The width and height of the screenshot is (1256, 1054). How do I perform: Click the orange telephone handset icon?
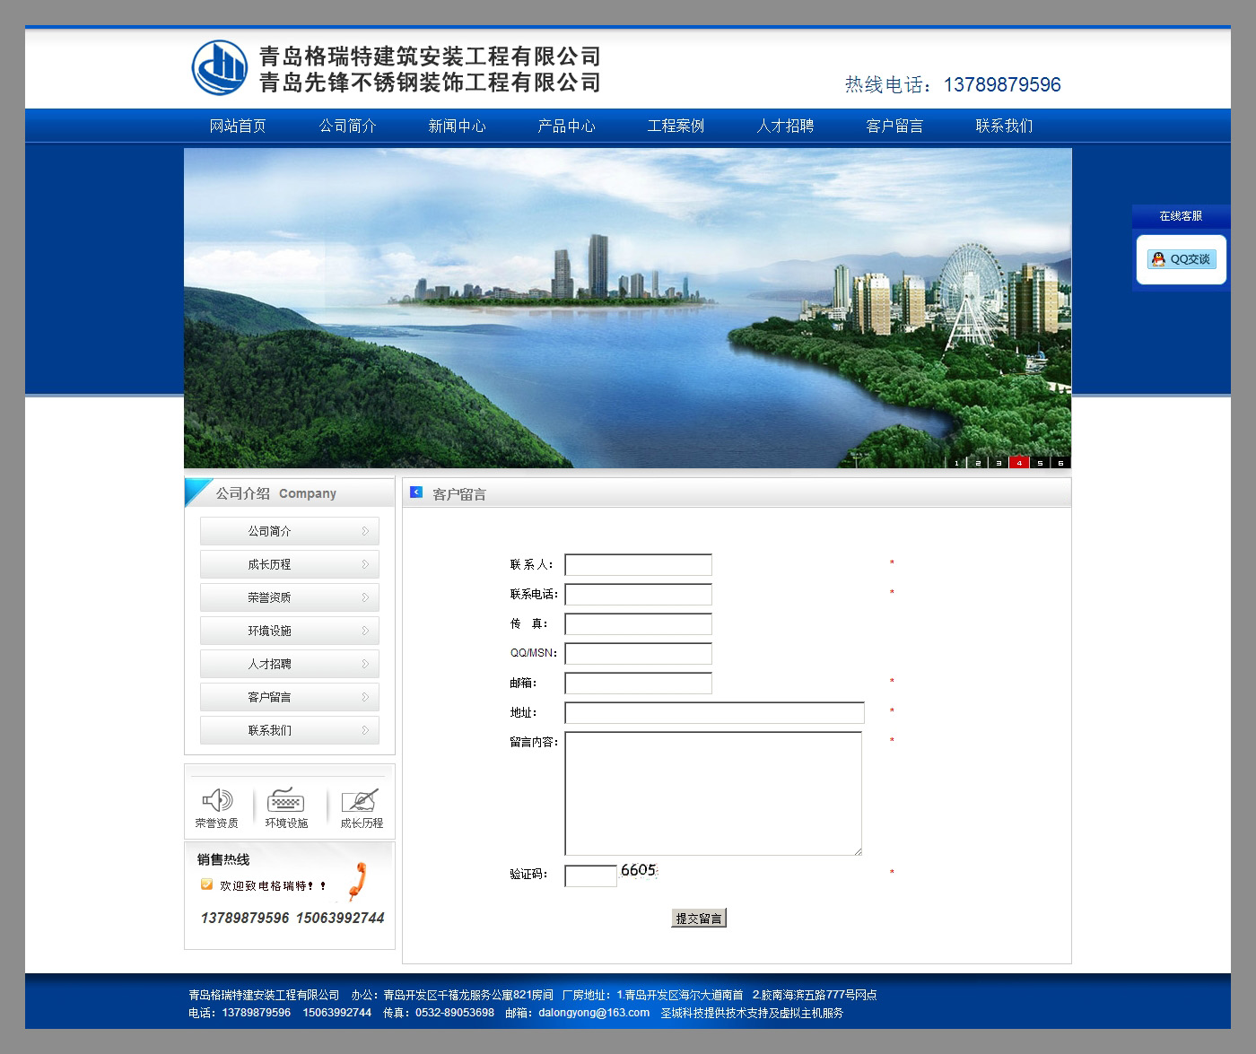[x=357, y=881]
